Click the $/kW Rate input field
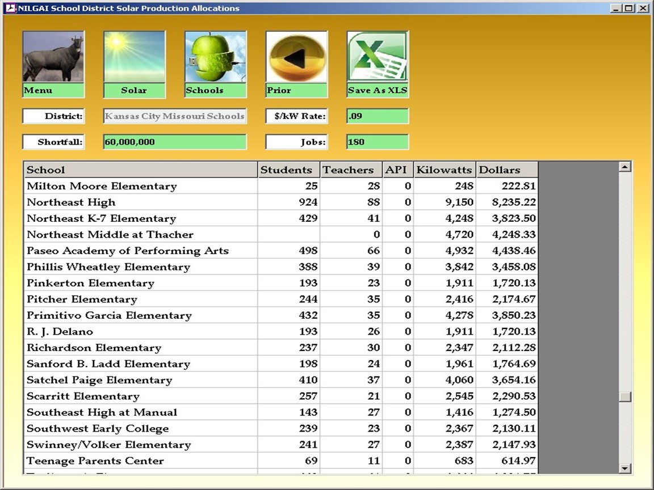654x490 pixels. click(x=378, y=116)
